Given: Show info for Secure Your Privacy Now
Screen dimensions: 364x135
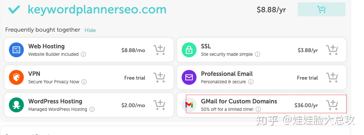Looking at the screenshot, I should click(x=84, y=82).
